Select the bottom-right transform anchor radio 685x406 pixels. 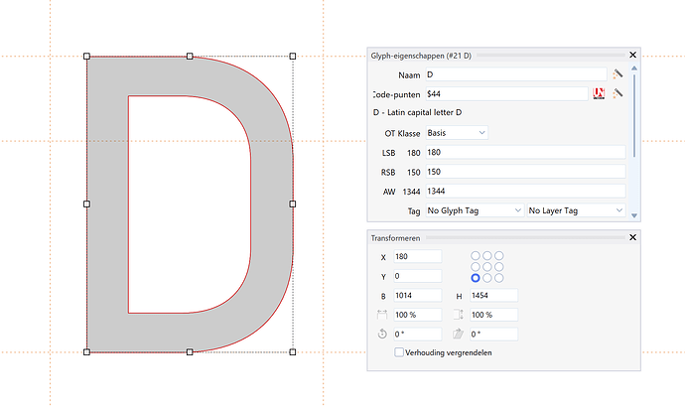pos(499,278)
